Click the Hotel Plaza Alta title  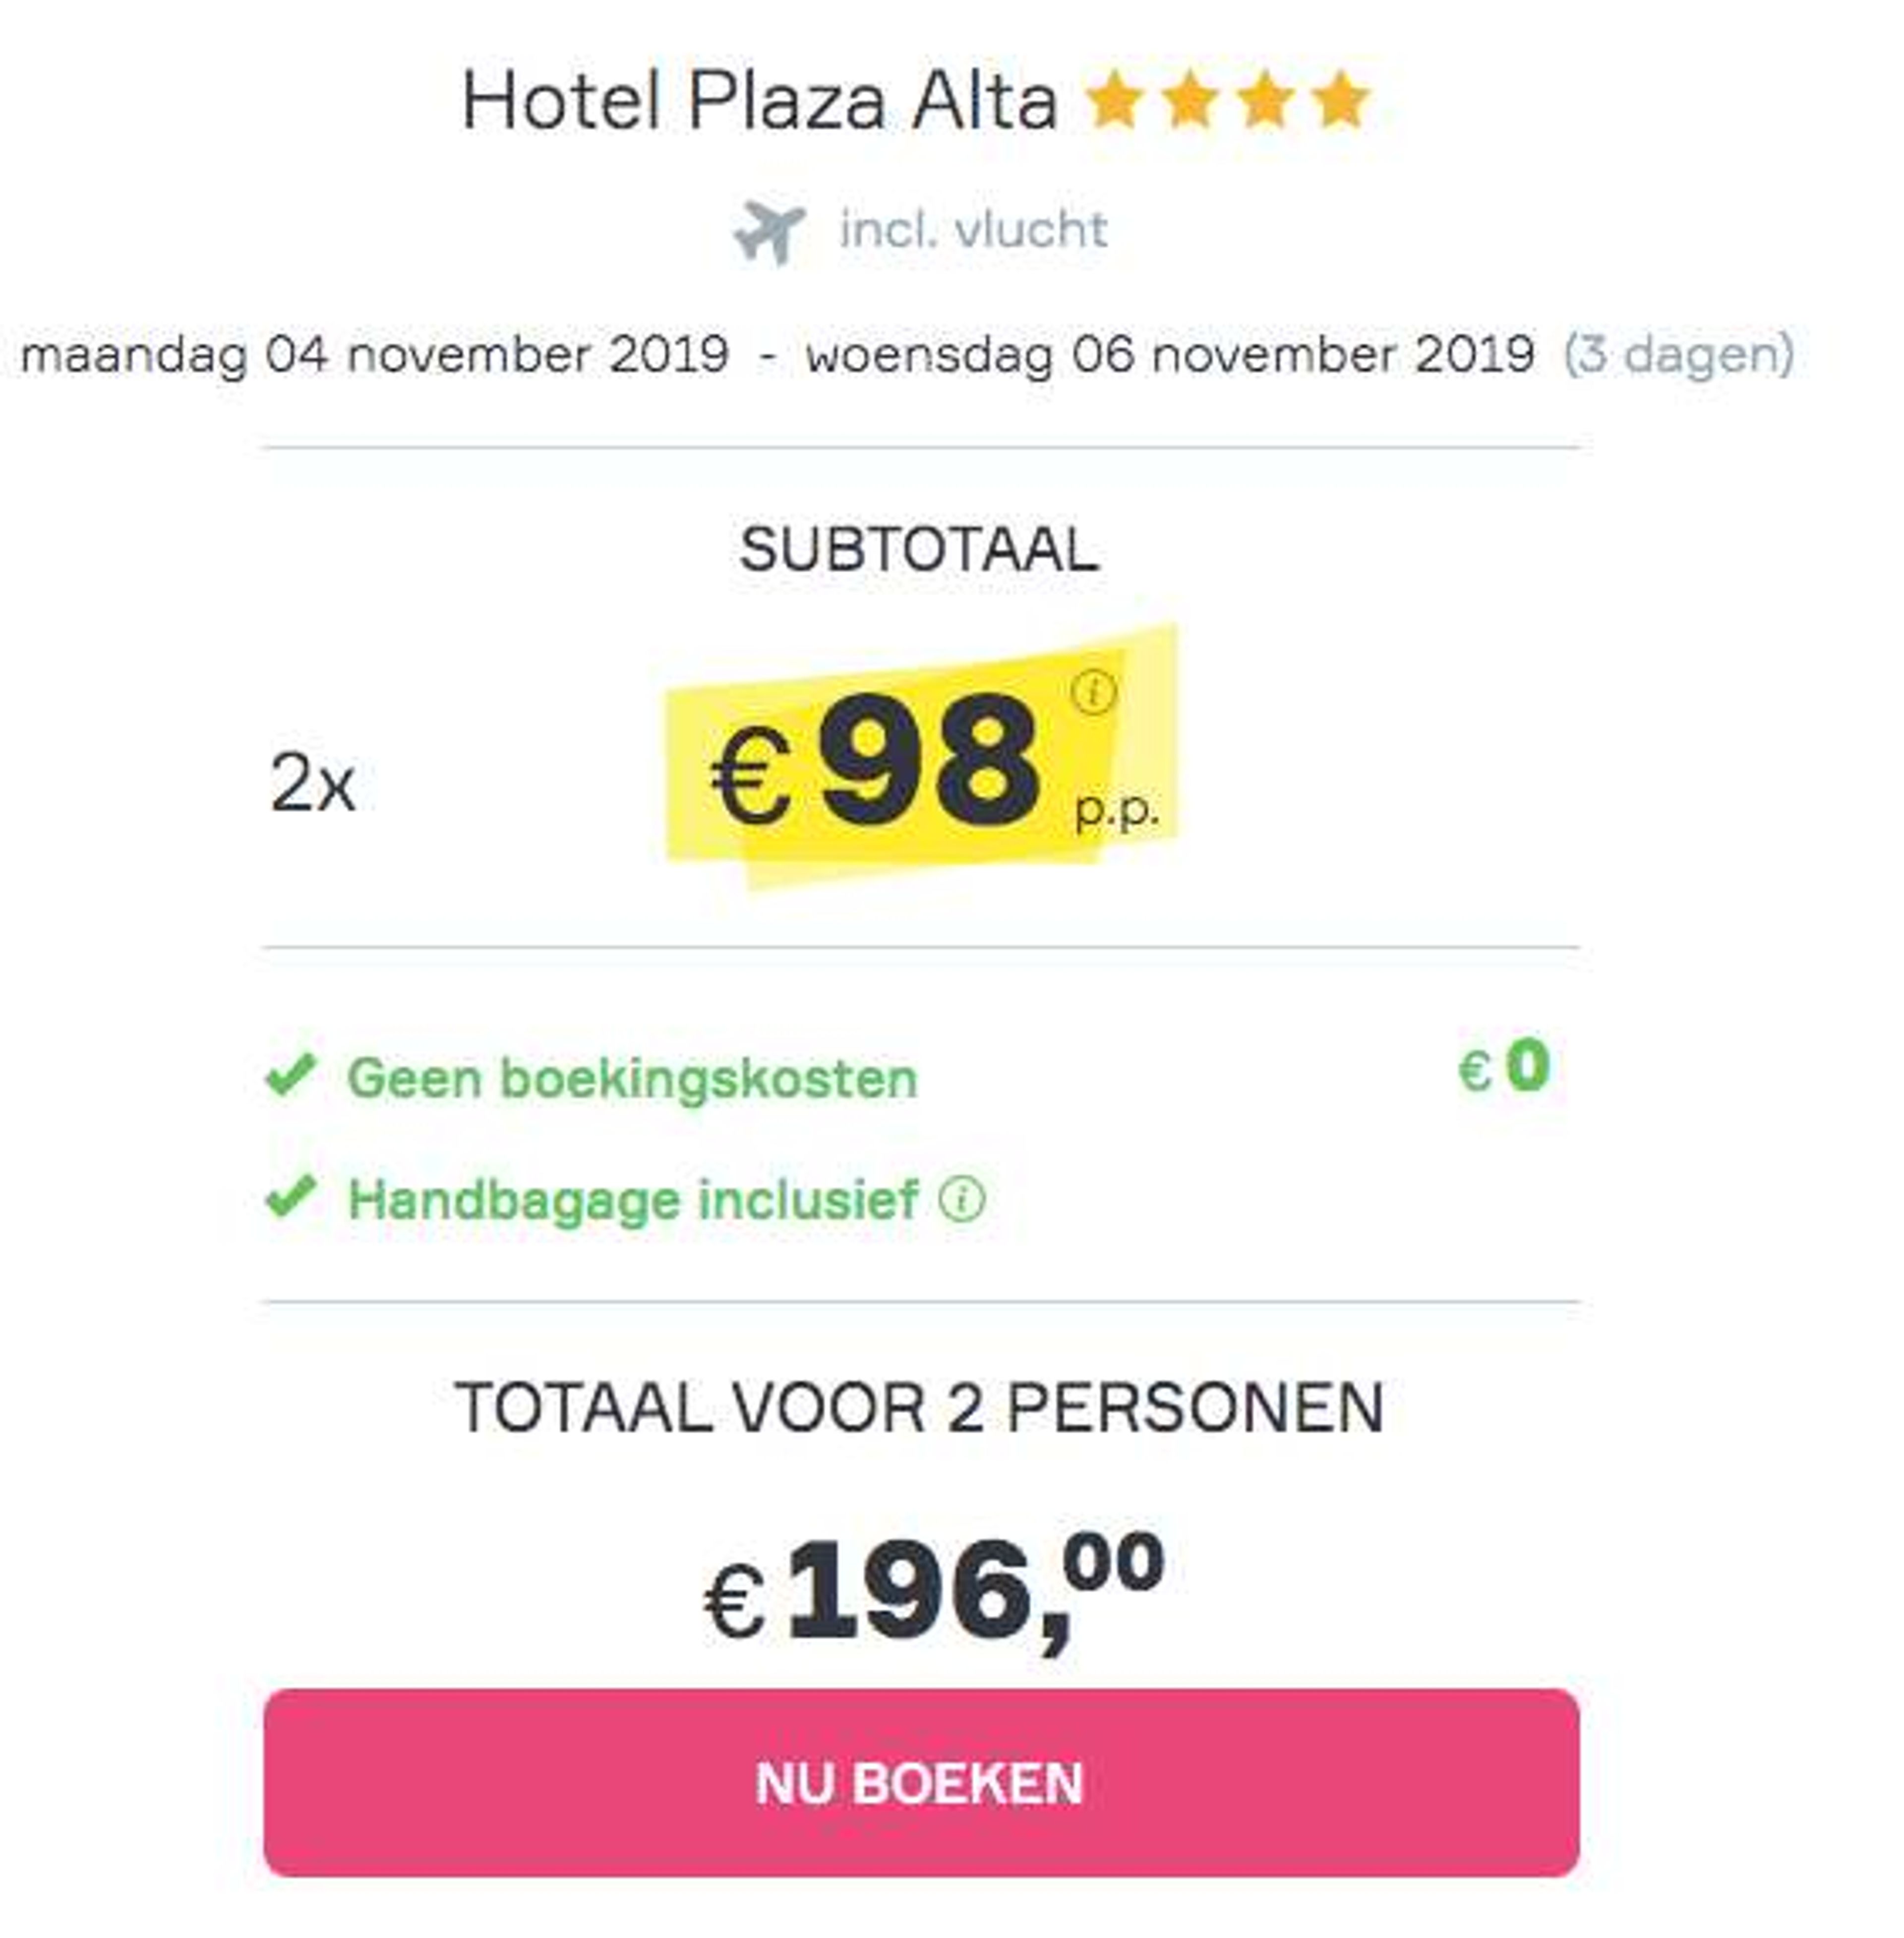click(x=760, y=102)
